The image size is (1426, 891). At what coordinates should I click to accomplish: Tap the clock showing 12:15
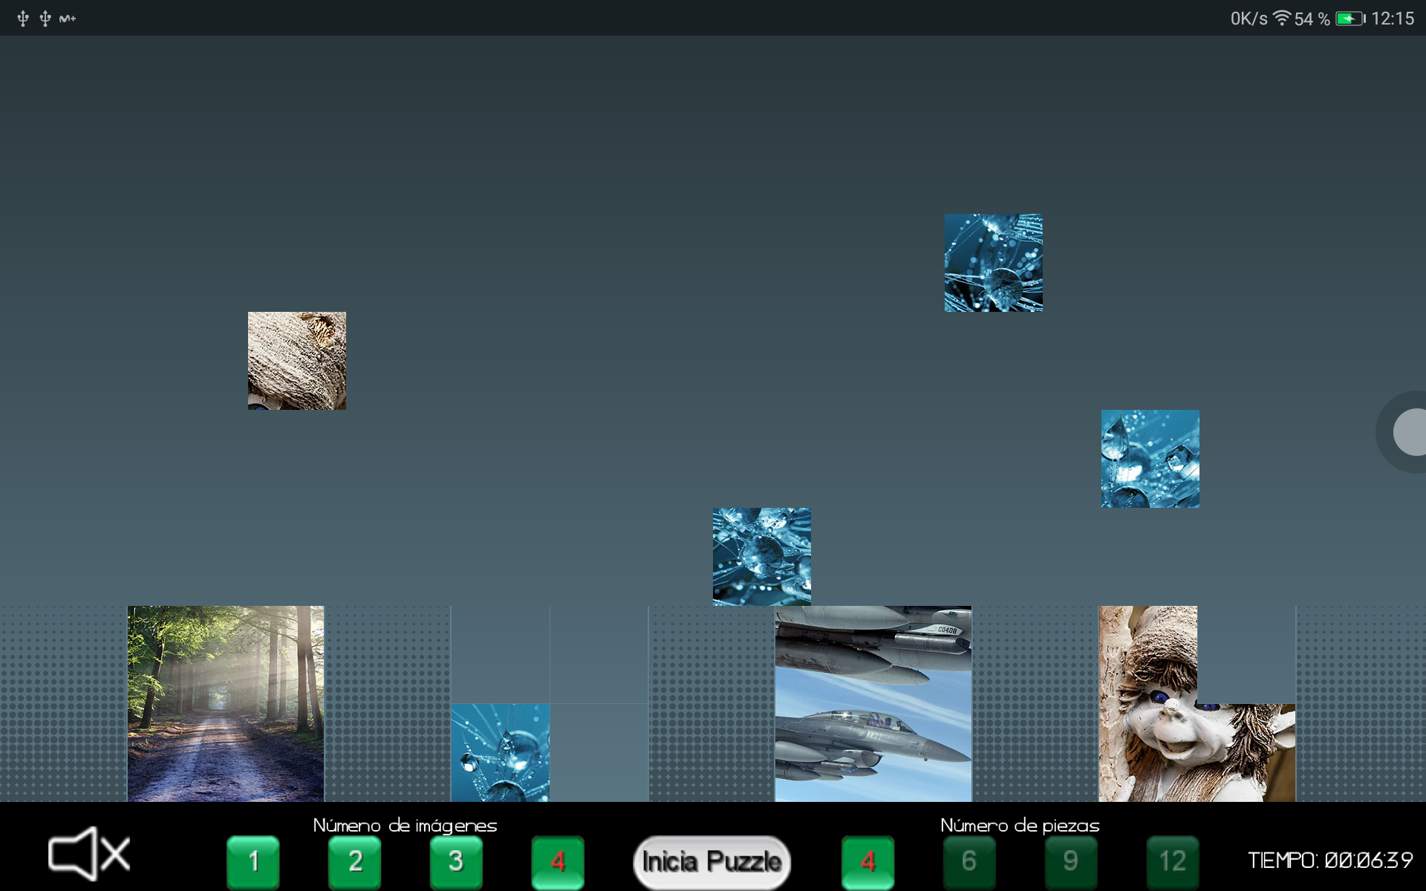click(1395, 18)
